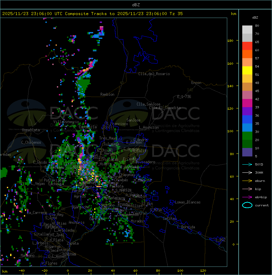The image size is (272, 275).
Task: Click the 'current' legend label
Action: pyautogui.click(x=262, y=205)
